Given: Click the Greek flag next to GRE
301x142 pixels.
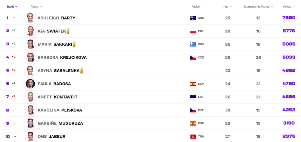Looking at the screenshot, I should click(x=193, y=44).
